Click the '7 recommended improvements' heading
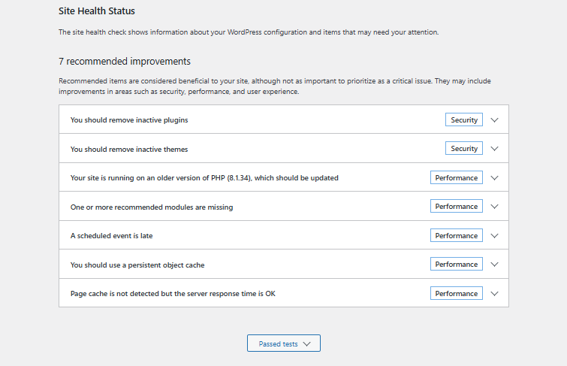The image size is (567, 366). [x=125, y=61]
